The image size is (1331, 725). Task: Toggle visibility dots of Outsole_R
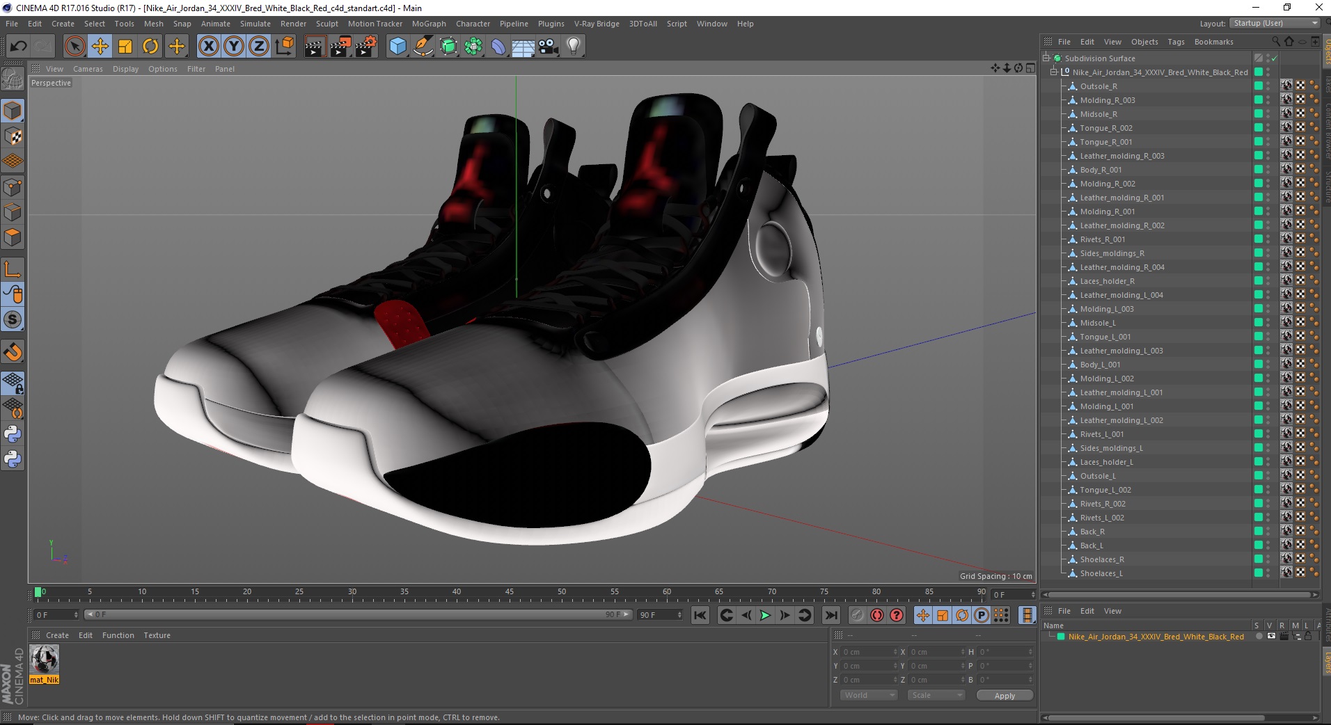pos(1268,86)
